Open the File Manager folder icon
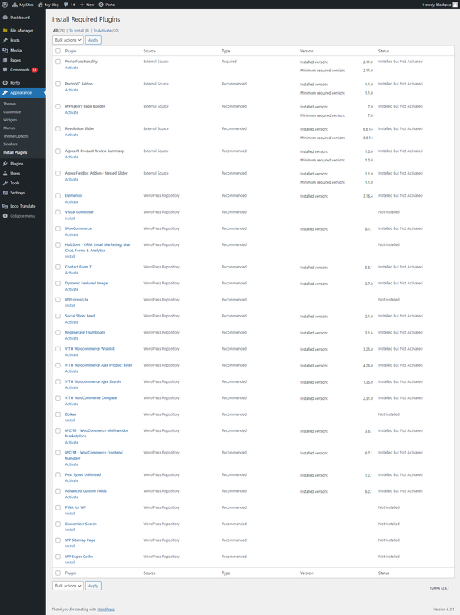 point(5,31)
